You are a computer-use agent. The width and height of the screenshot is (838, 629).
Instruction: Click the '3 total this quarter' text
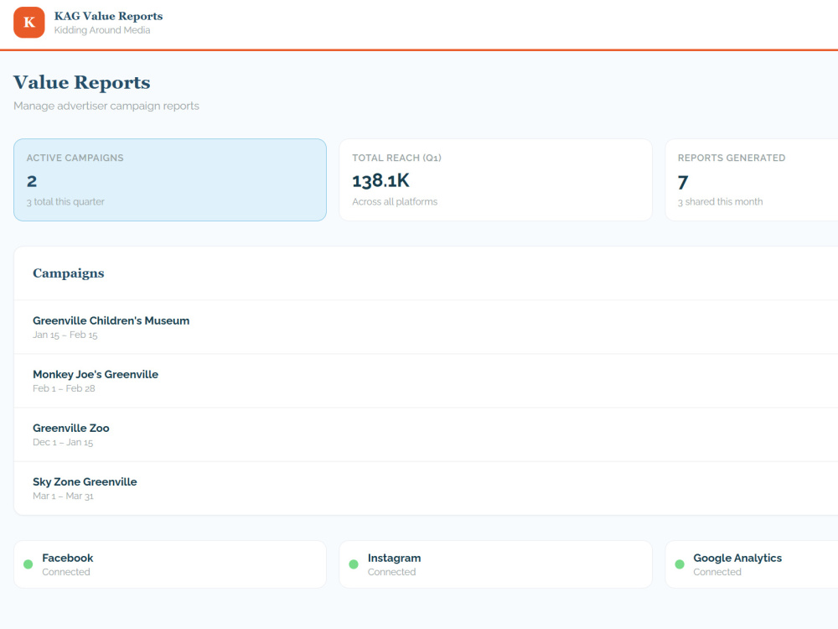[x=65, y=201]
